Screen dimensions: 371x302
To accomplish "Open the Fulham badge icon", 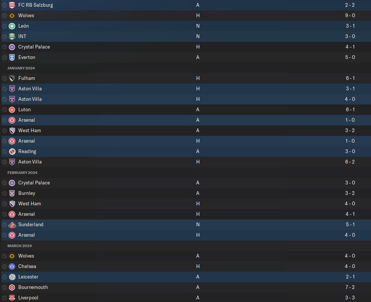I will [x=12, y=78].
